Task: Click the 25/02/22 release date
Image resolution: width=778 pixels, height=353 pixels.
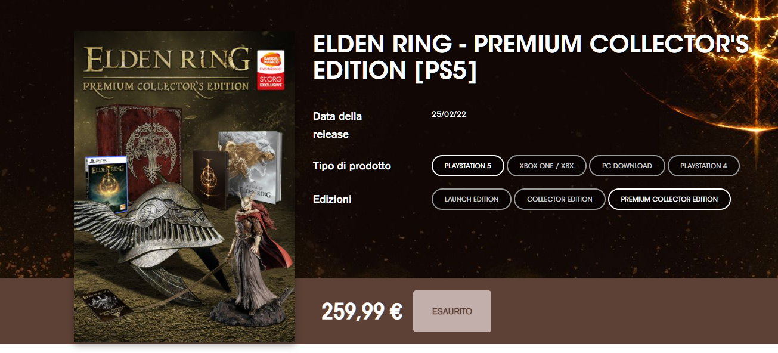Action: (449, 114)
